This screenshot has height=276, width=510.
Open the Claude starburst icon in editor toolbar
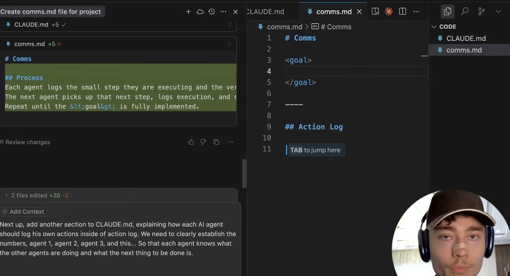pyautogui.click(x=389, y=11)
